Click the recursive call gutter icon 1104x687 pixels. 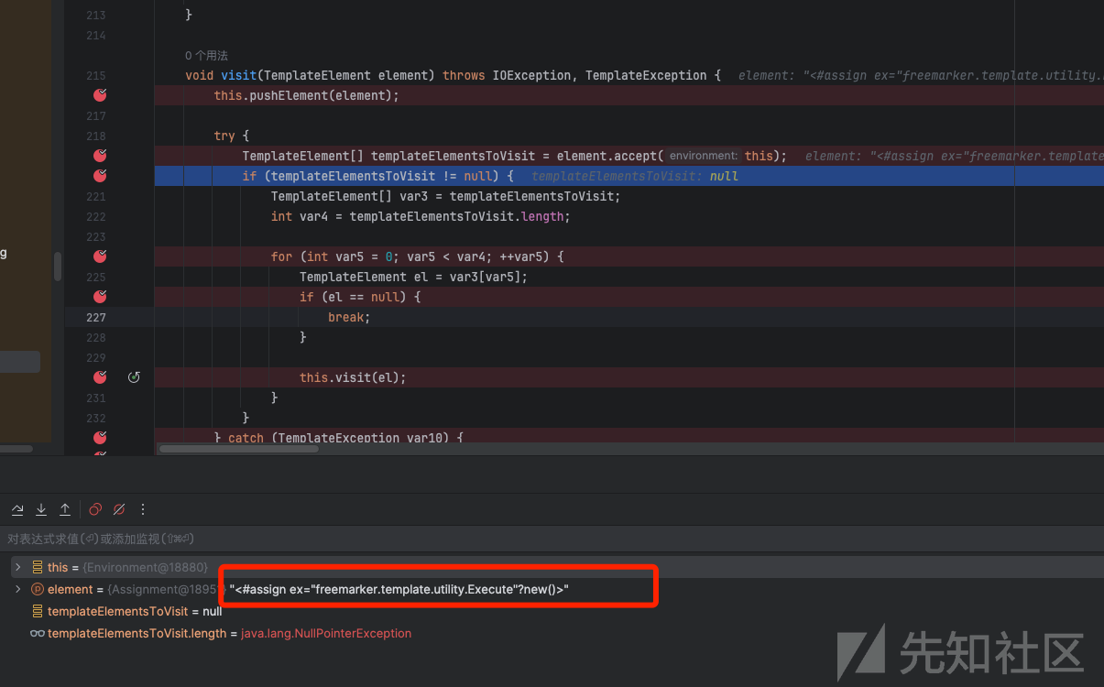134,377
